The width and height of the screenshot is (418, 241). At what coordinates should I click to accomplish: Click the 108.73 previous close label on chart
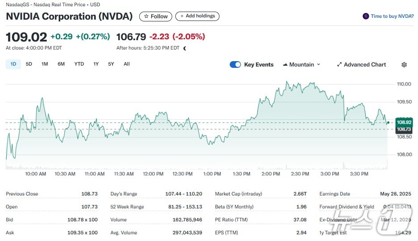[x=403, y=129]
